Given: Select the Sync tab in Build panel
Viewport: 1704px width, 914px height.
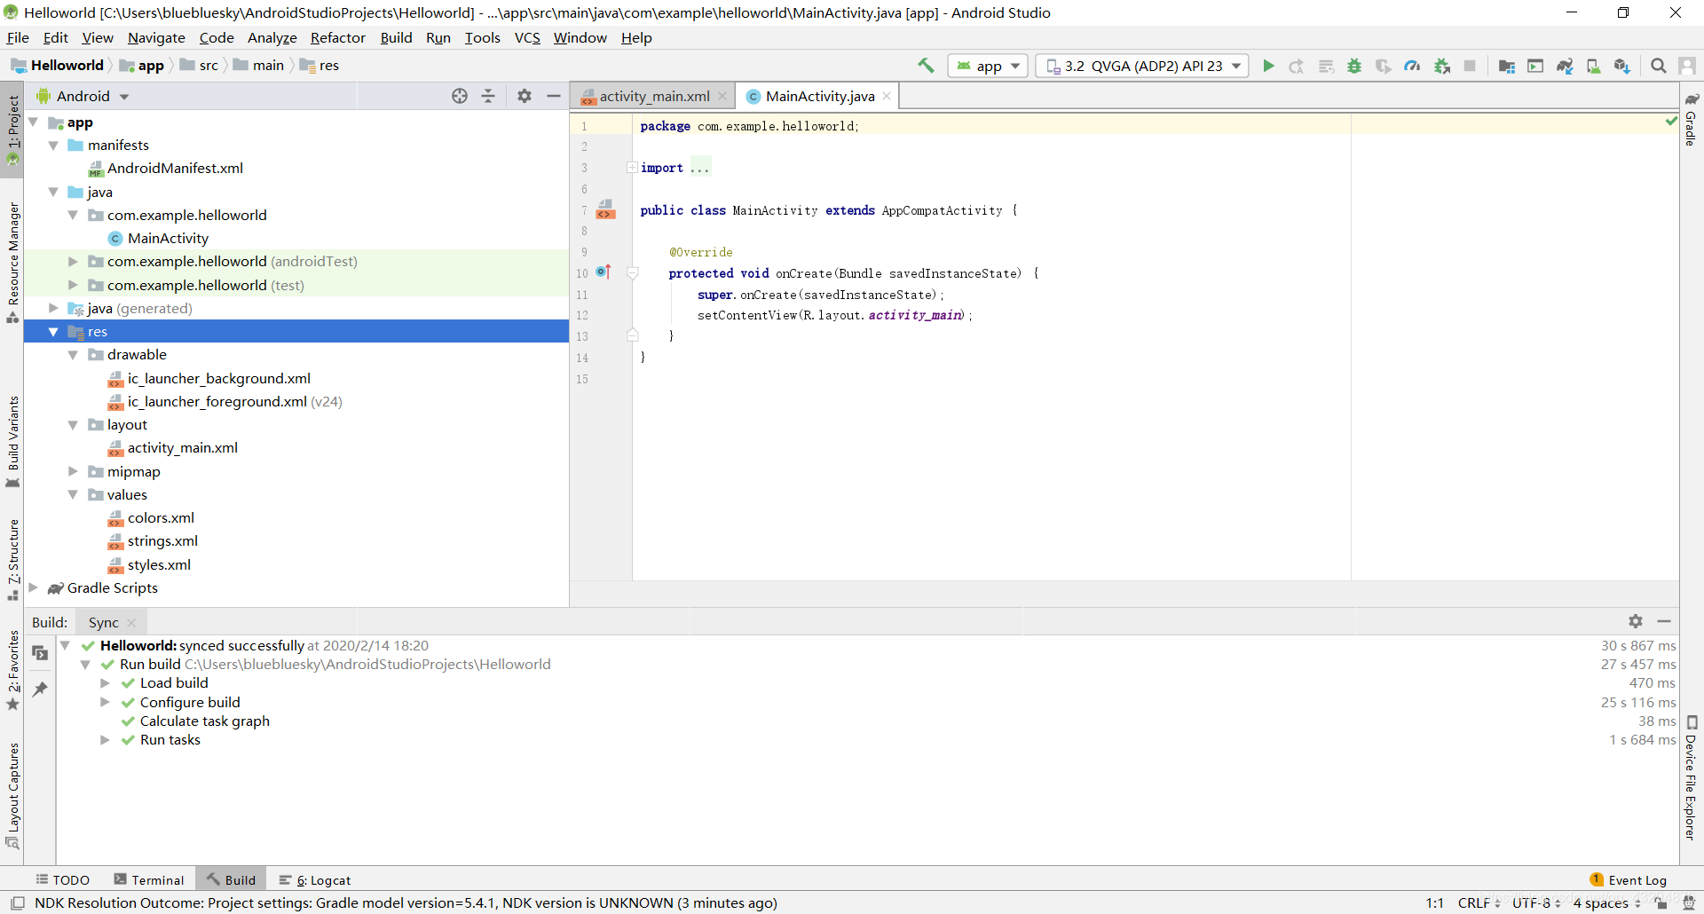Looking at the screenshot, I should pyautogui.click(x=111, y=622).
